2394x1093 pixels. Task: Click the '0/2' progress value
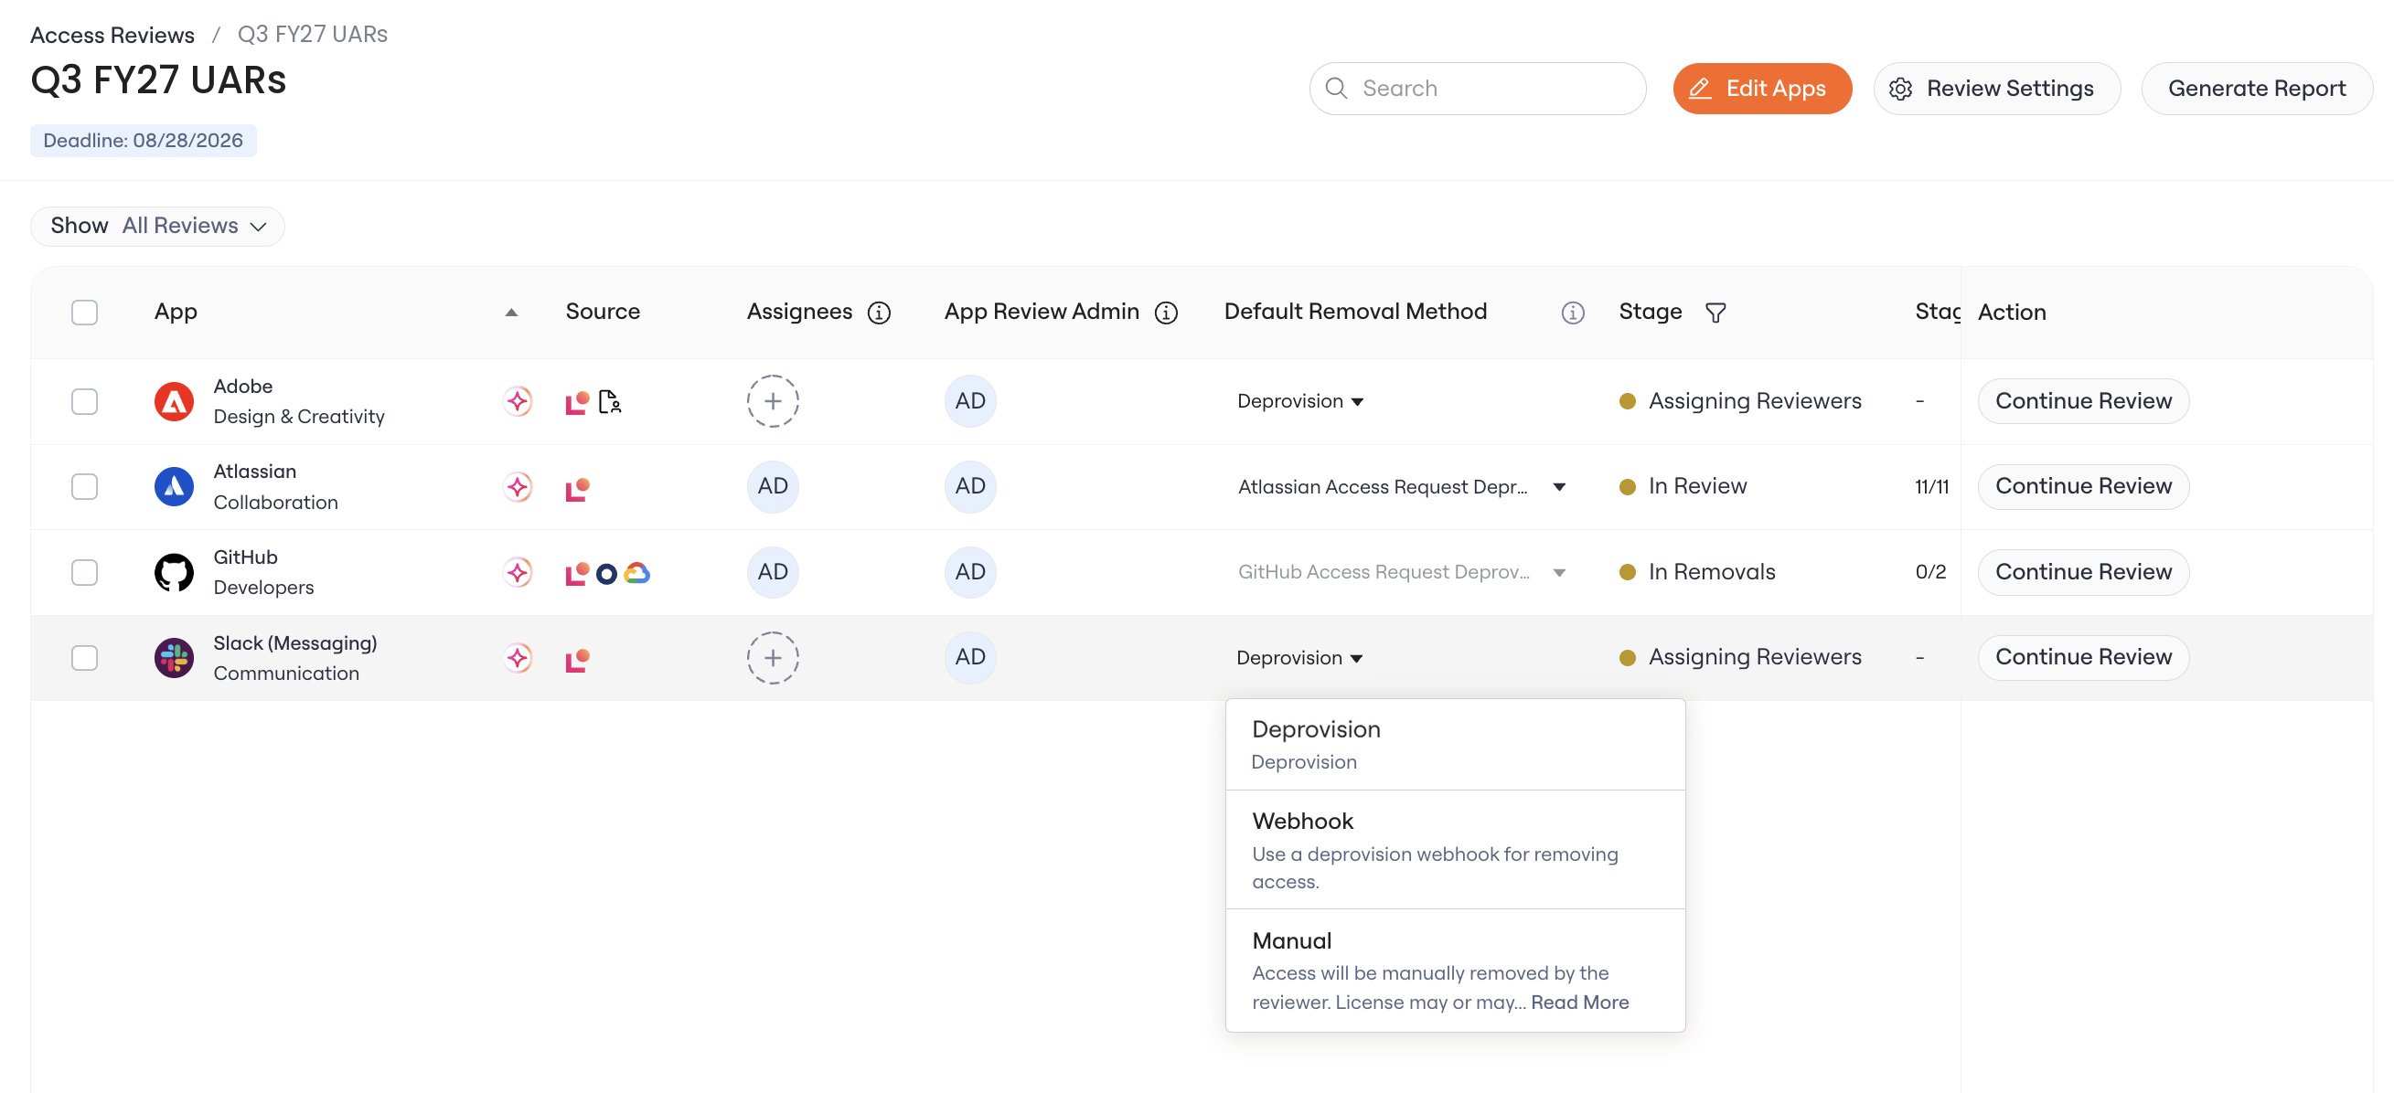point(1930,572)
